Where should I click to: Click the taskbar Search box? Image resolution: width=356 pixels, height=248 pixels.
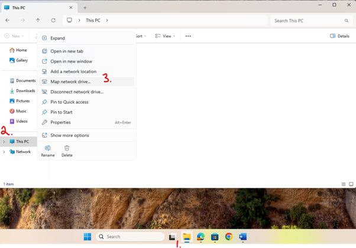tap(130, 237)
